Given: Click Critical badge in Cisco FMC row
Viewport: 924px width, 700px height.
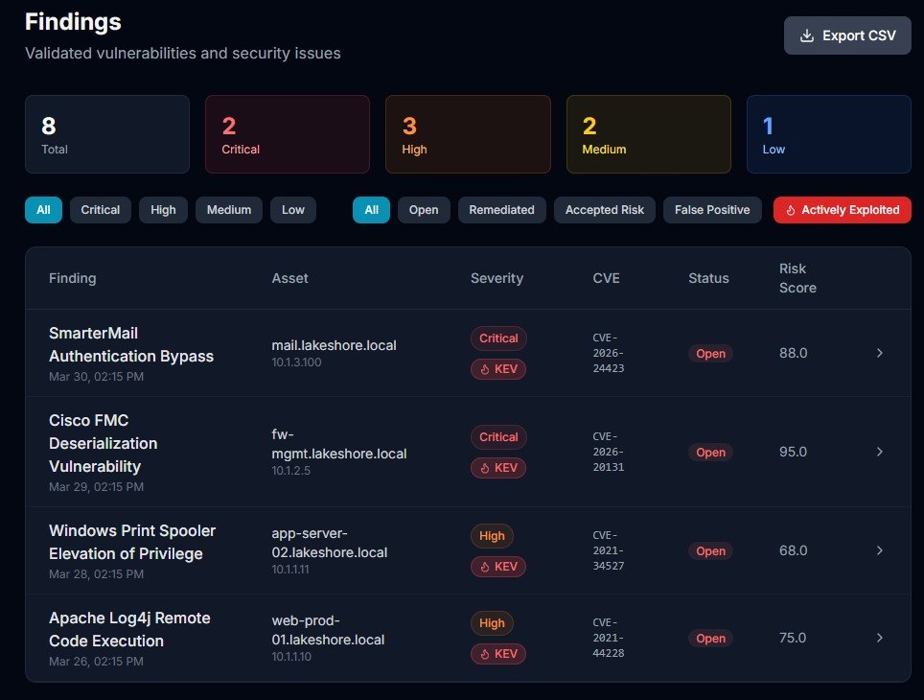Looking at the screenshot, I should point(498,437).
